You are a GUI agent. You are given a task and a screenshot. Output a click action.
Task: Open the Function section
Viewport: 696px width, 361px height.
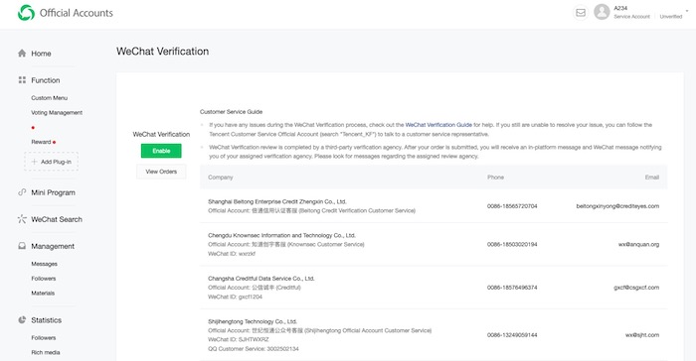coord(46,80)
